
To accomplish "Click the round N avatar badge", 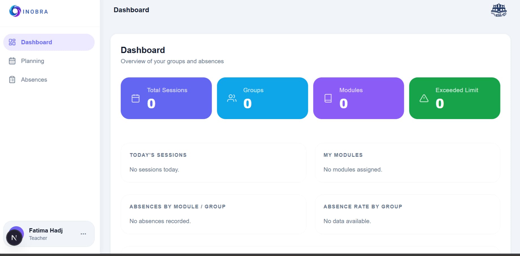I will point(14,238).
